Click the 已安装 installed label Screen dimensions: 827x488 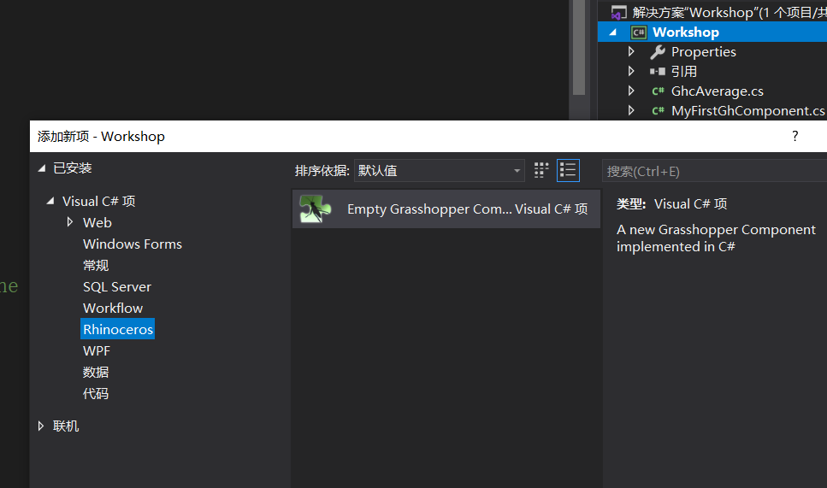click(72, 168)
